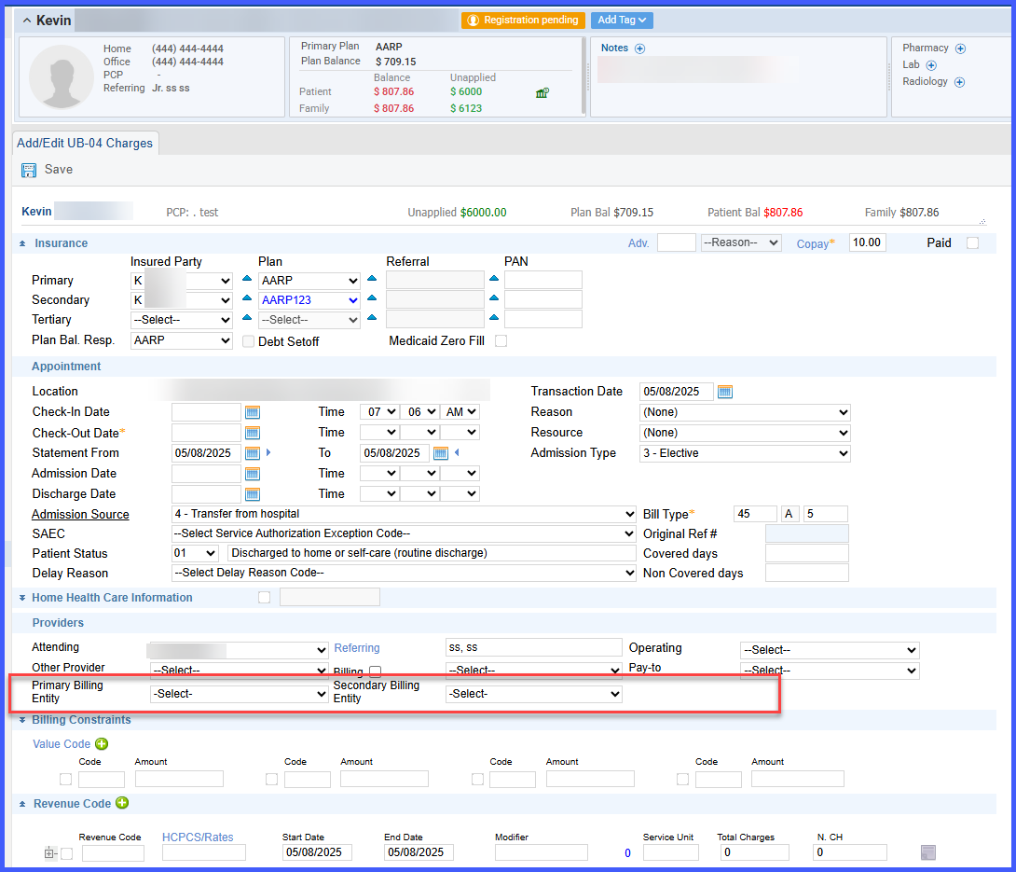
Task: Tick the Medicaid Zero Fill checkbox
Action: pos(501,341)
